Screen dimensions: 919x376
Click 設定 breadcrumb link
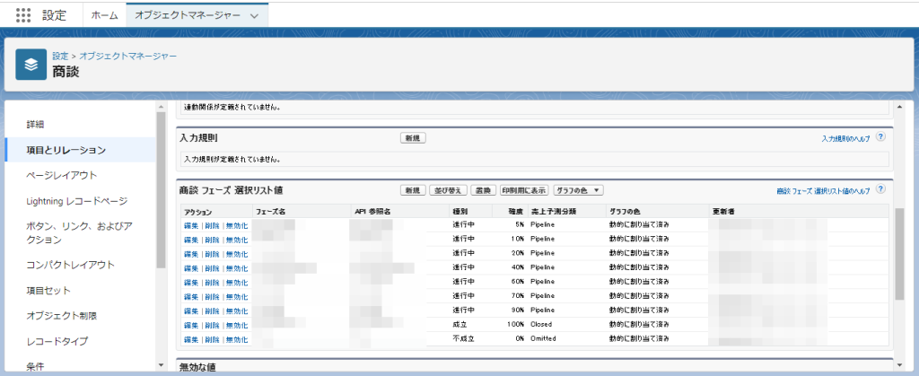[x=60, y=56]
